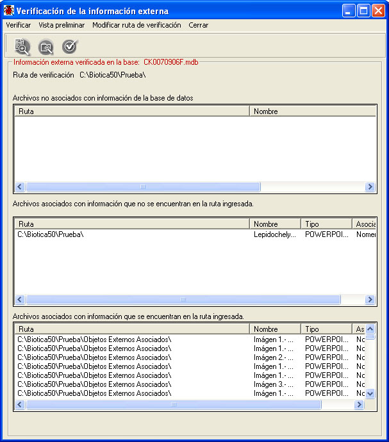Image resolution: width=389 pixels, height=442 pixels.
Task: Open the Vista preliminar menu
Action: coord(62,25)
